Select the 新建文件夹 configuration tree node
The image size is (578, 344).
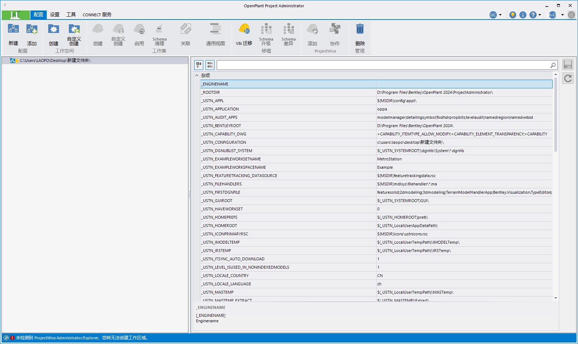(x=95, y=60)
